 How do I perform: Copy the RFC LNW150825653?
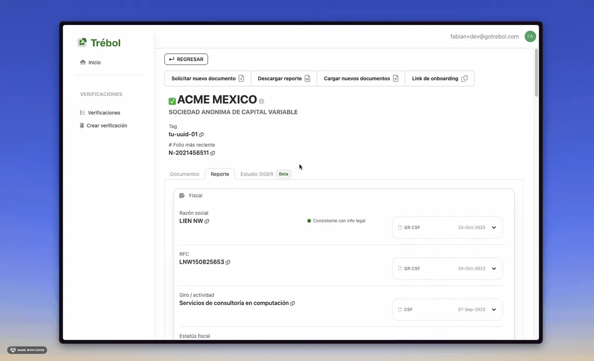(228, 262)
